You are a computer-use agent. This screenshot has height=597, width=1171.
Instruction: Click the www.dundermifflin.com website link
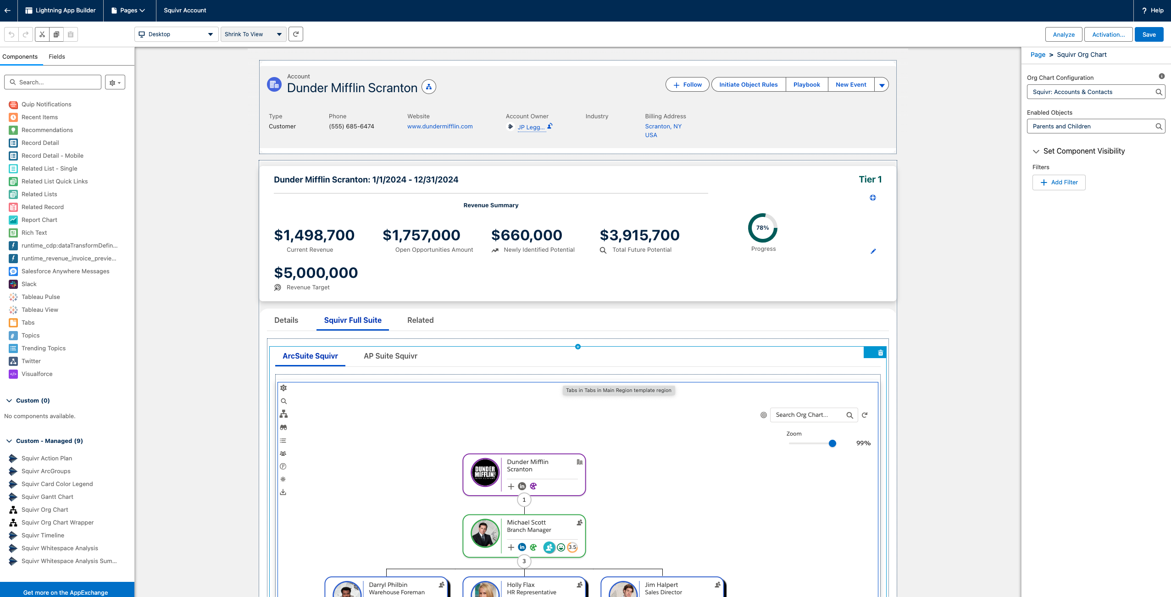pos(440,127)
